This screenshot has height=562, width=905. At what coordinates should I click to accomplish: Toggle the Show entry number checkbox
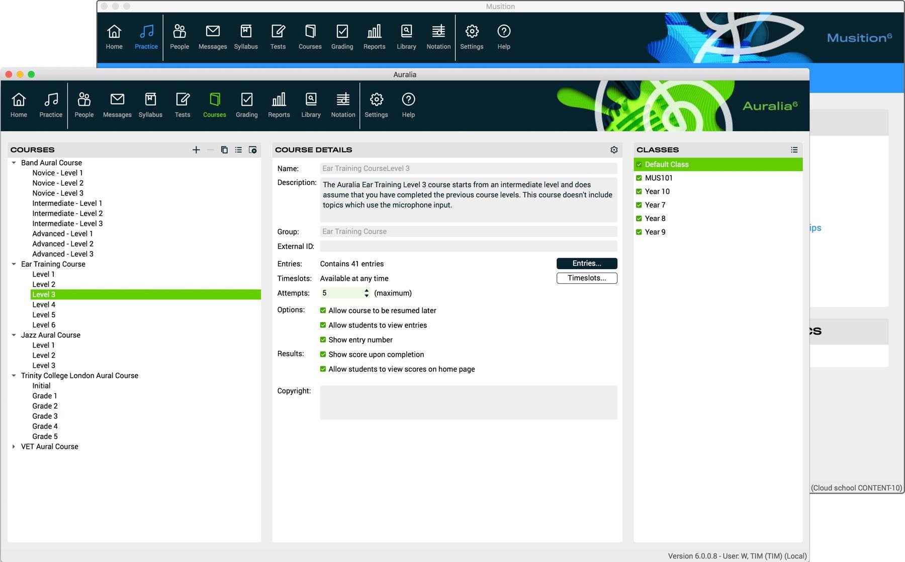pos(323,340)
